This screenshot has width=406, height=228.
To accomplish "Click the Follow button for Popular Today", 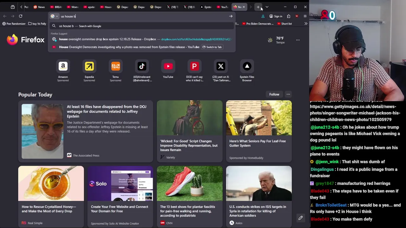I will coord(274,94).
